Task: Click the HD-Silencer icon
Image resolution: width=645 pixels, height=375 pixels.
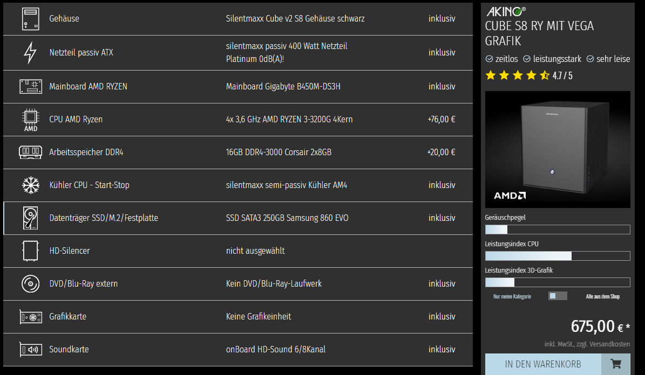Action: point(30,251)
